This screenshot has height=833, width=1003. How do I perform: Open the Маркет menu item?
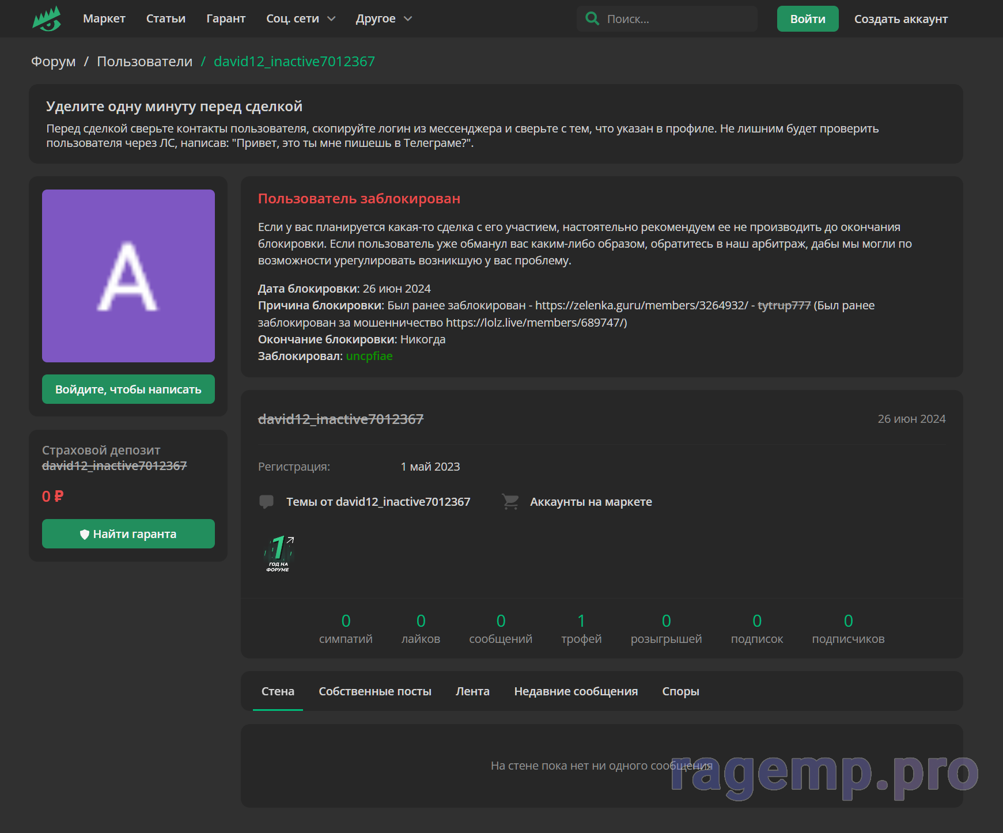coord(104,18)
